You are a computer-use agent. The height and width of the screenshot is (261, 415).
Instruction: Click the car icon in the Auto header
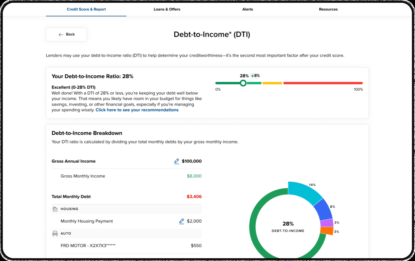(x=55, y=233)
